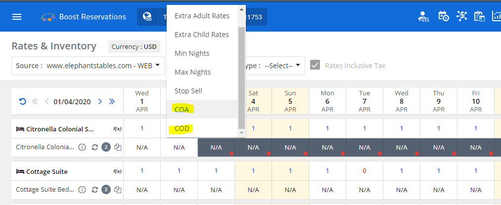Click the add reservation calendar icon
Viewport: 501px width, 205px height.
point(444,16)
